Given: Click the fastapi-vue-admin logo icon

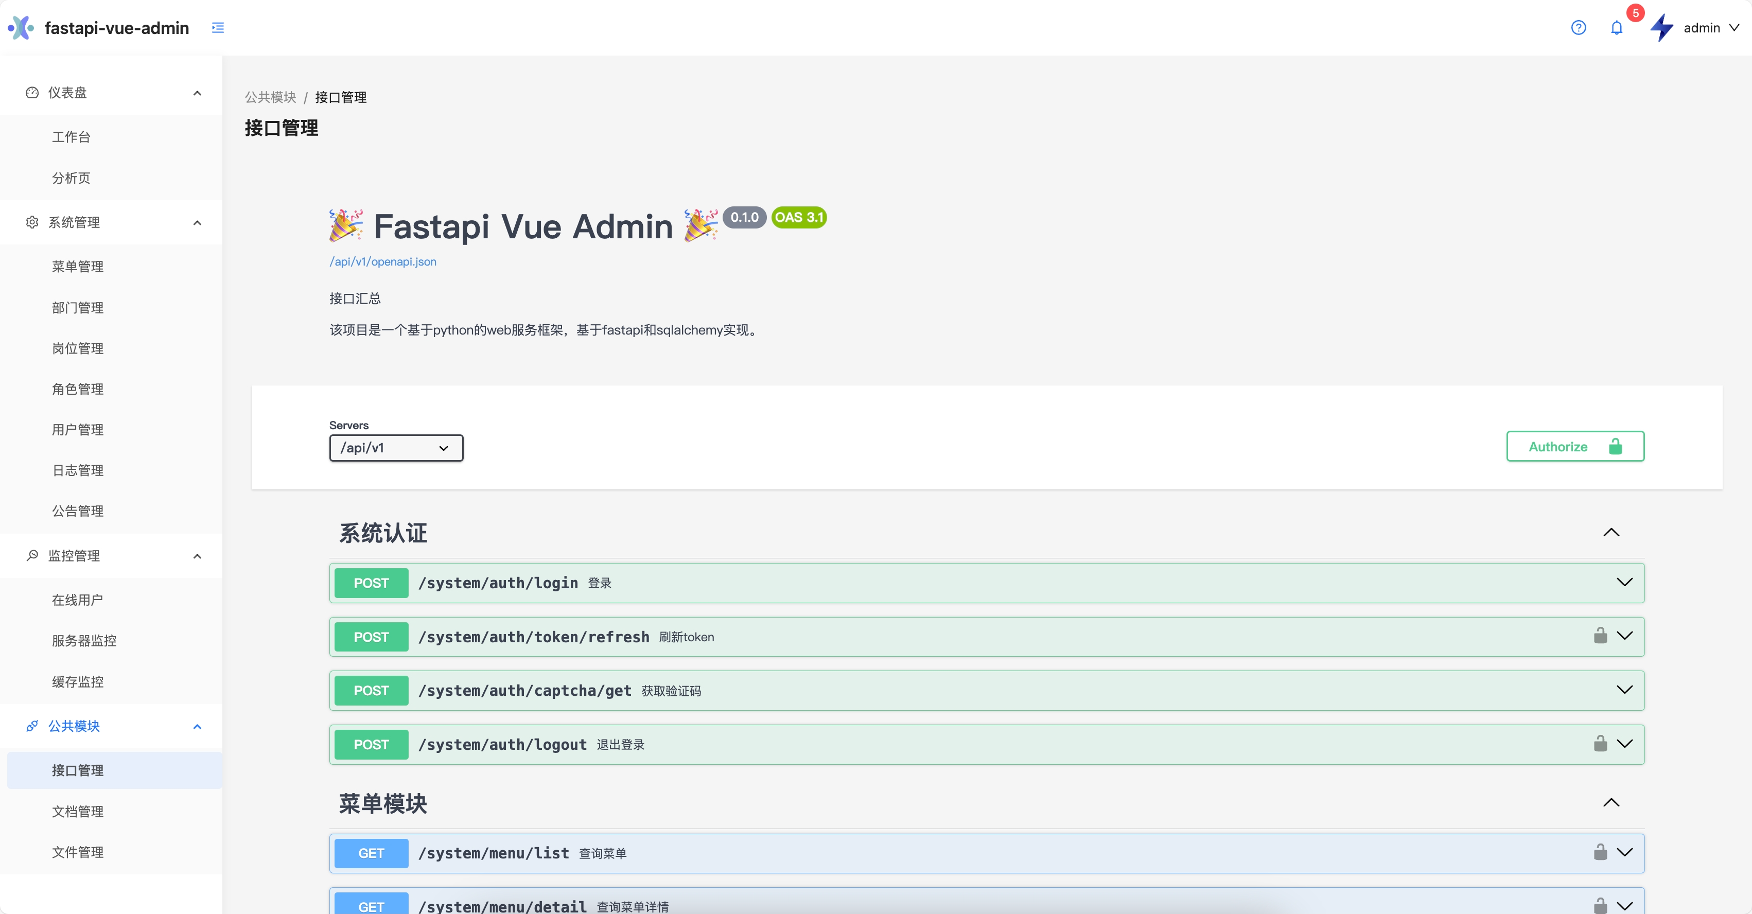Looking at the screenshot, I should click(21, 28).
